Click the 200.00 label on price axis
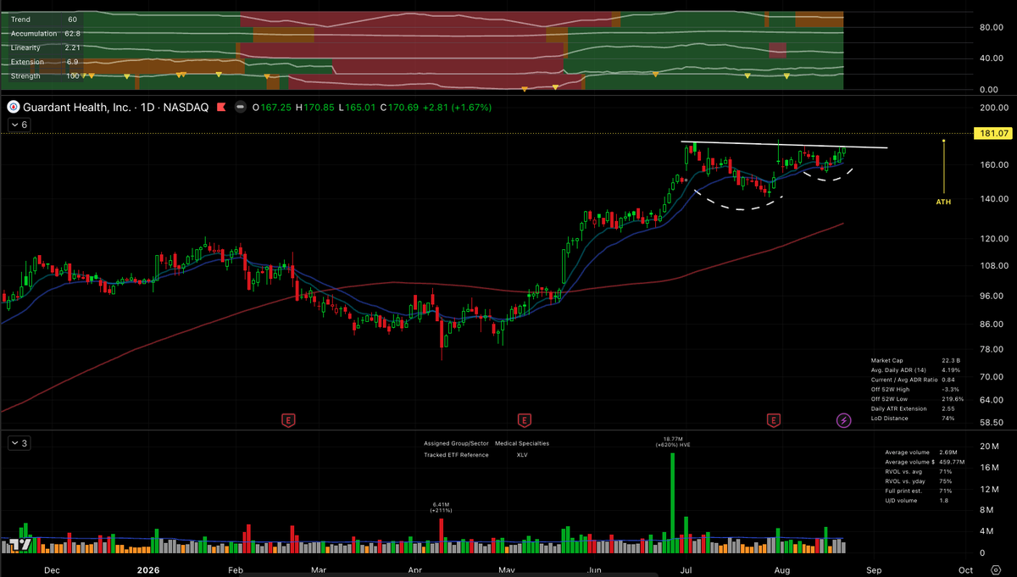Viewport: 1017px width, 577px height. (994, 108)
